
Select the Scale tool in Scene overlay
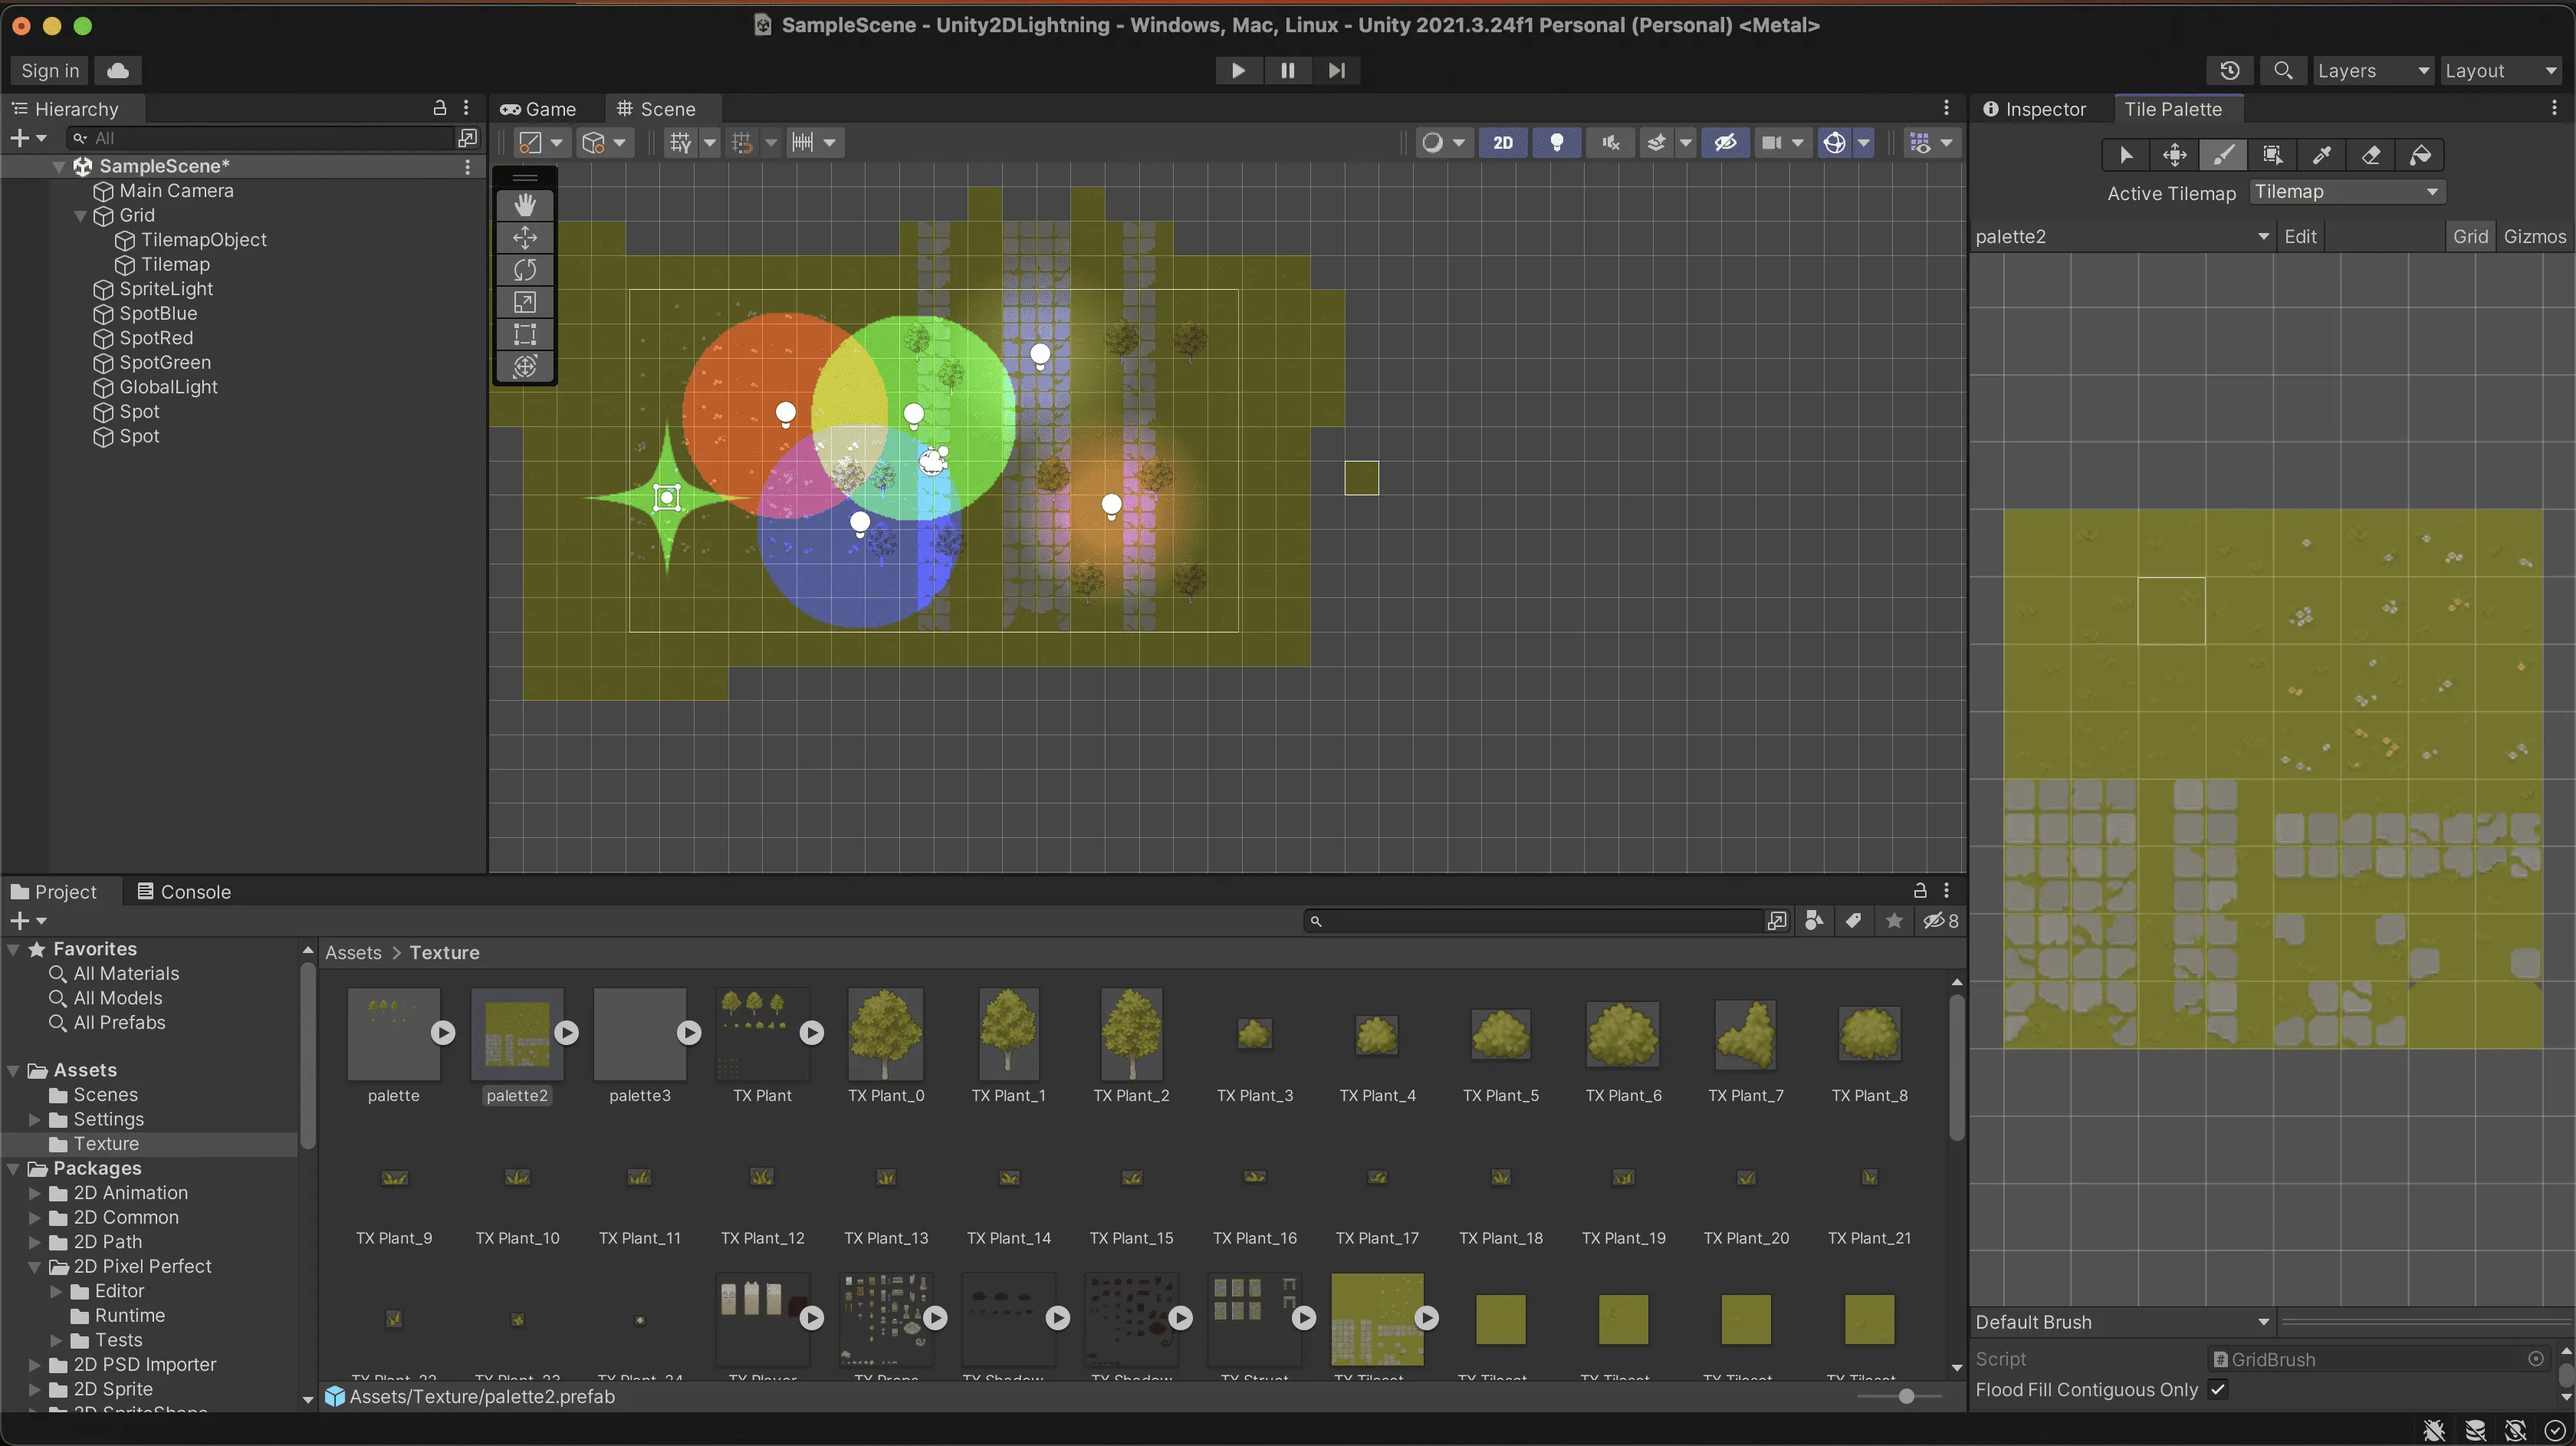click(525, 302)
